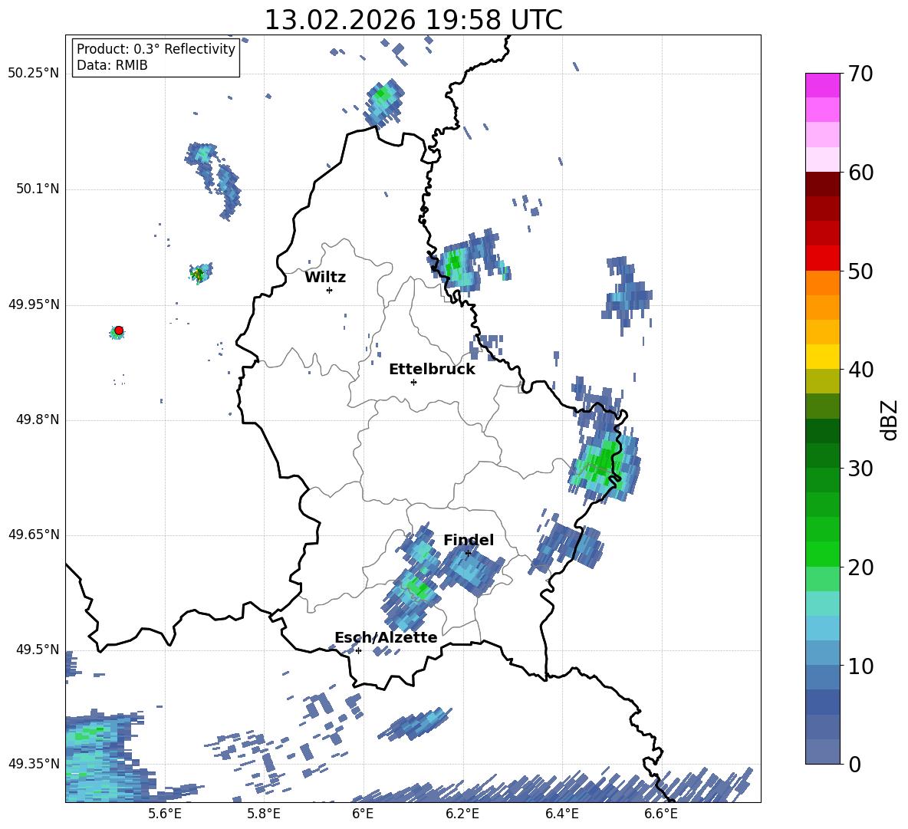908x829 pixels.
Task: Click the 49.95°N latitude label
Action: 33,304
